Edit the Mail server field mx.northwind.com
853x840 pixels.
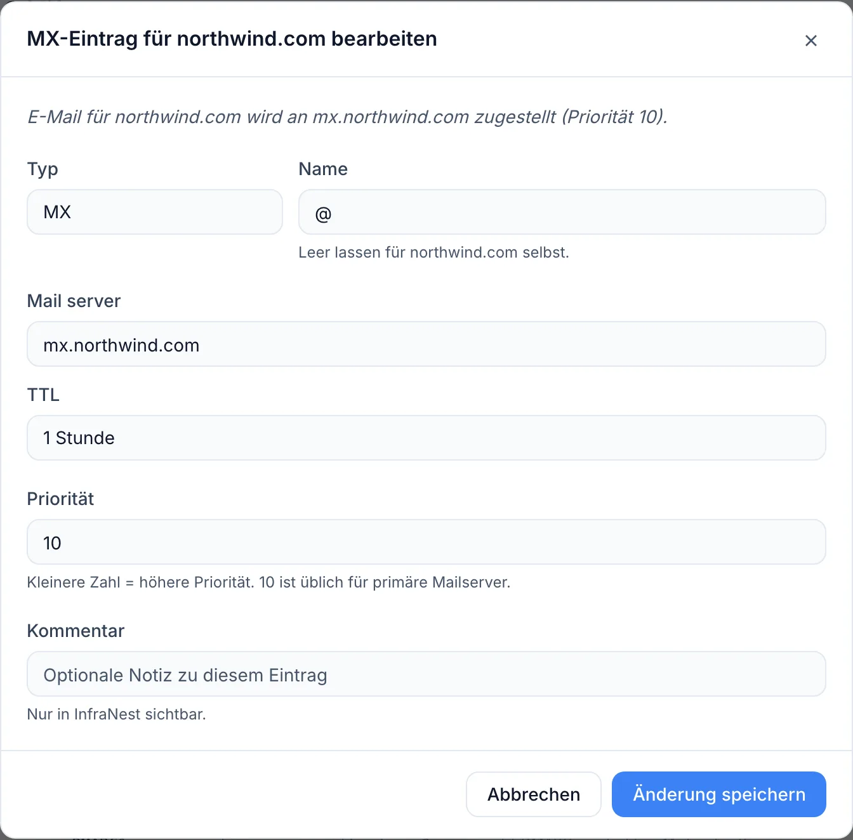coord(426,344)
